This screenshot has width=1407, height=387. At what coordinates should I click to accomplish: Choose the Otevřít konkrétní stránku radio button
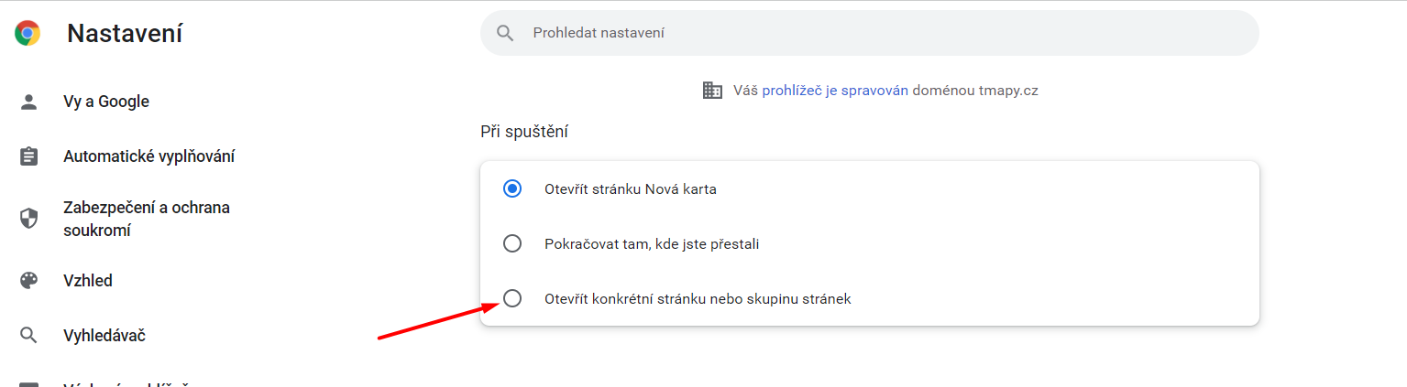[512, 298]
